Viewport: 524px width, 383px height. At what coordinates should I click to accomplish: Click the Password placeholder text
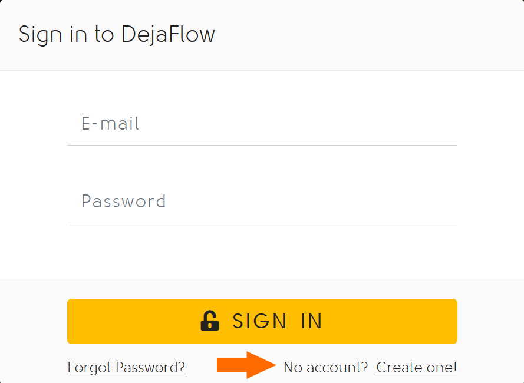click(x=123, y=202)
